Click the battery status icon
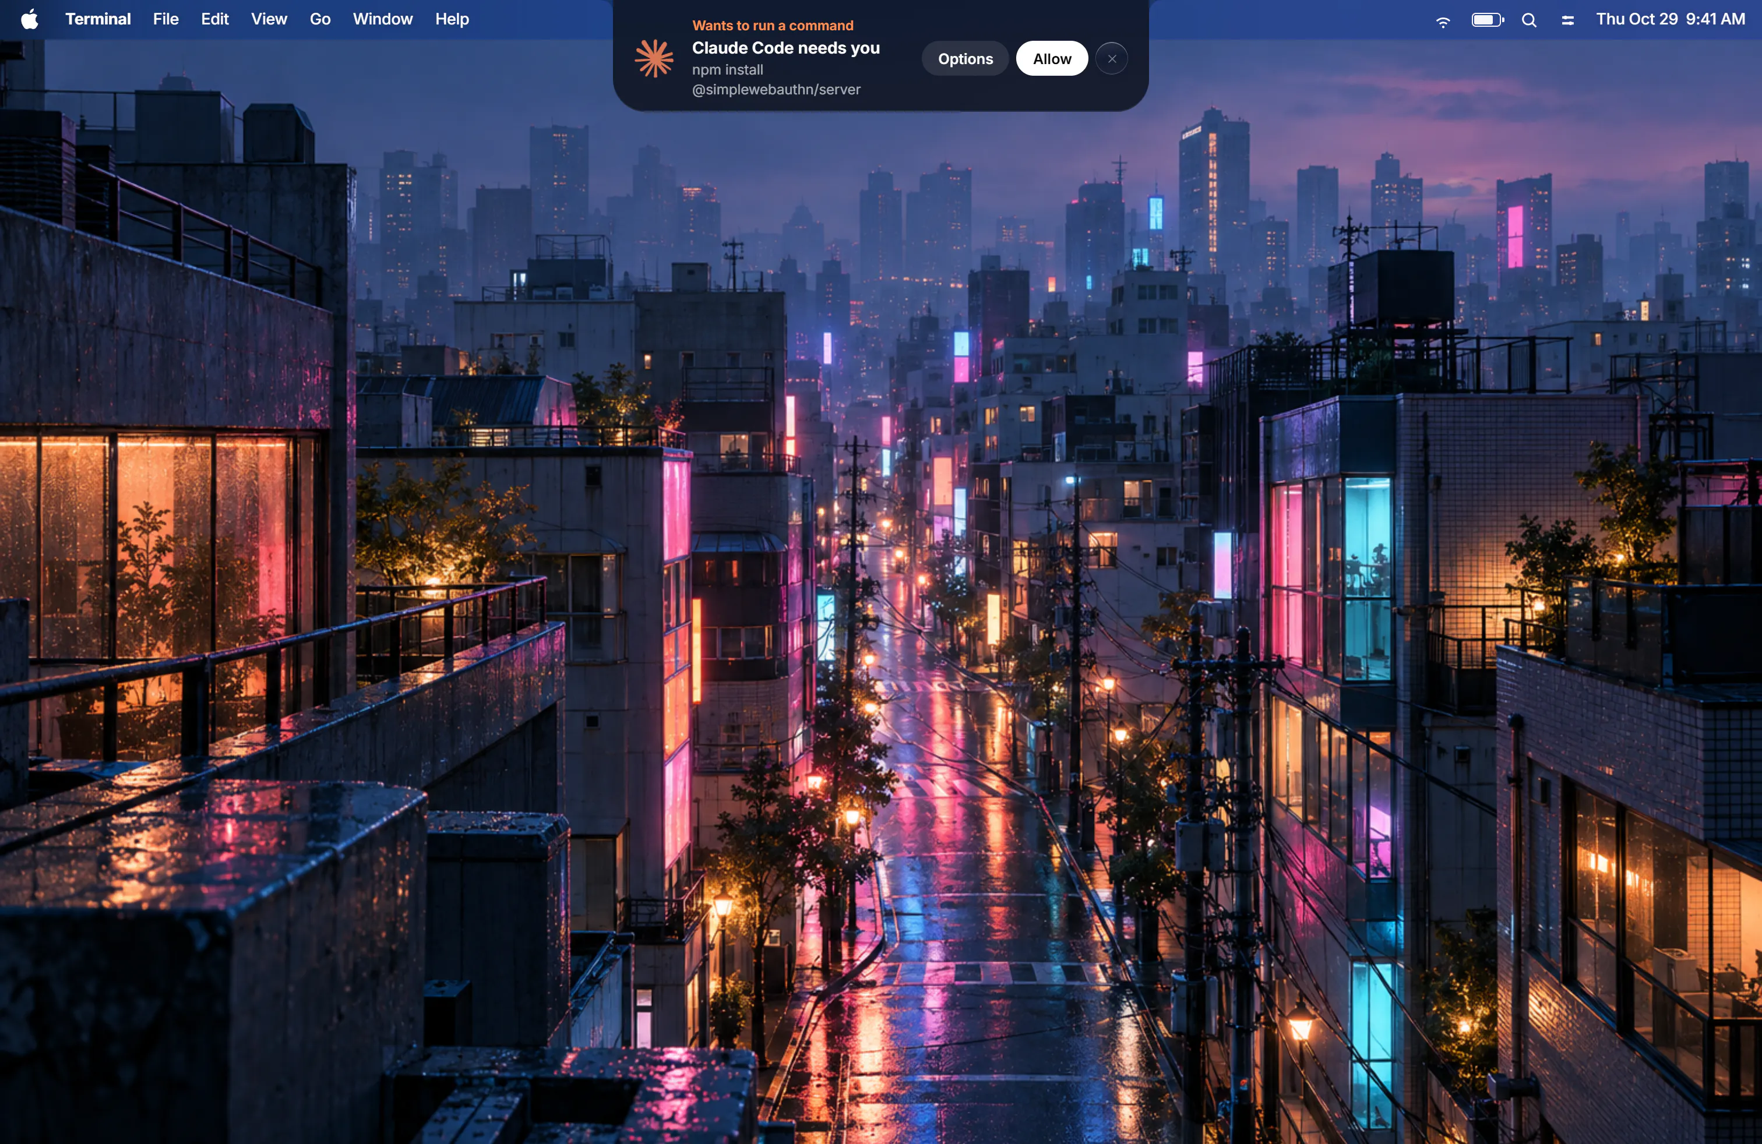 pos(1488,20)
